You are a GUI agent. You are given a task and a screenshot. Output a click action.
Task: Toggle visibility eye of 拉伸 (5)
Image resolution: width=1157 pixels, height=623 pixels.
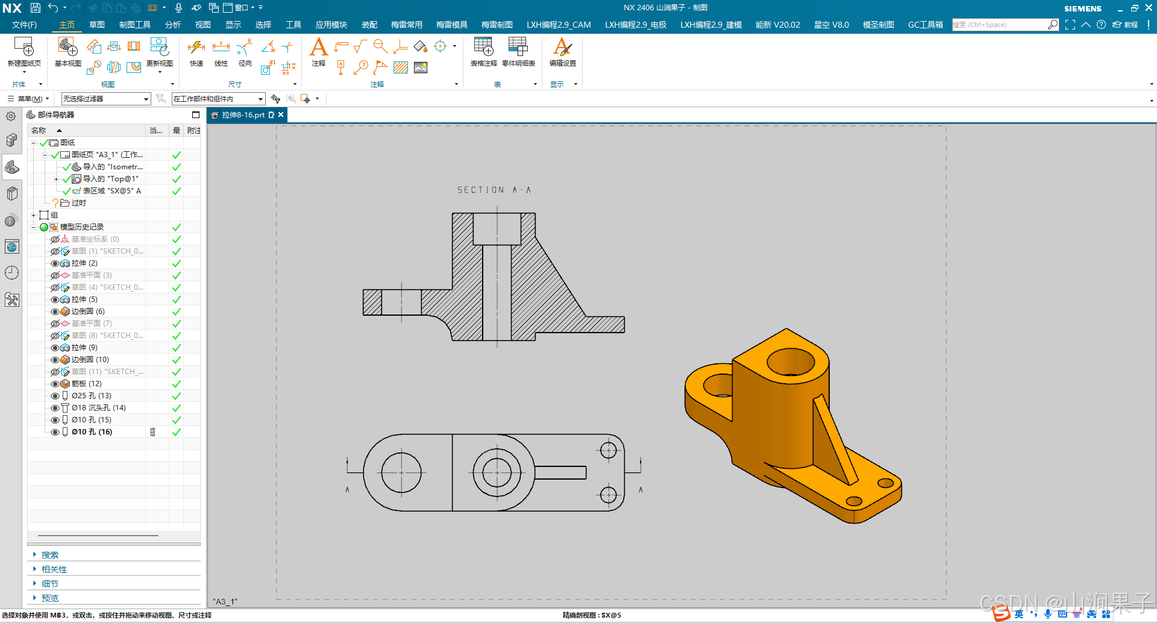click(55, 299)
